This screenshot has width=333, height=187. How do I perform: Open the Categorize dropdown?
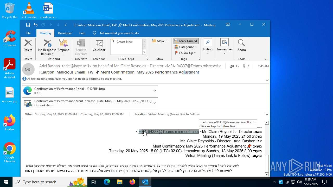coord(185,47)
